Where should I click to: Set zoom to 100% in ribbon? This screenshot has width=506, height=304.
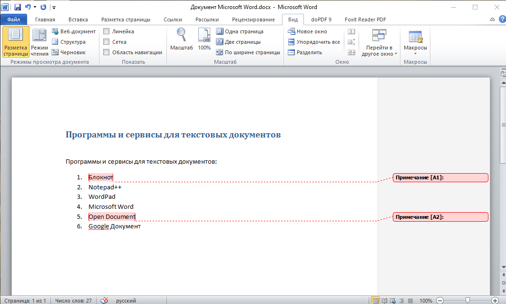pyautogui.click(x=204, y=39)
